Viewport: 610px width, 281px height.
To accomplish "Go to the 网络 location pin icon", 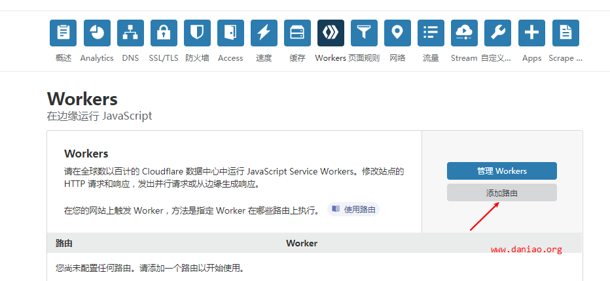I will [x=397, y=33].
